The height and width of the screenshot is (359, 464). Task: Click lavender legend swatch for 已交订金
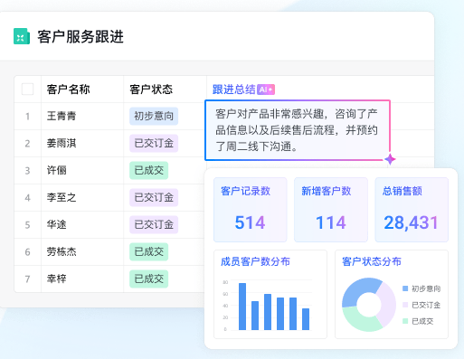coord(405,305)
